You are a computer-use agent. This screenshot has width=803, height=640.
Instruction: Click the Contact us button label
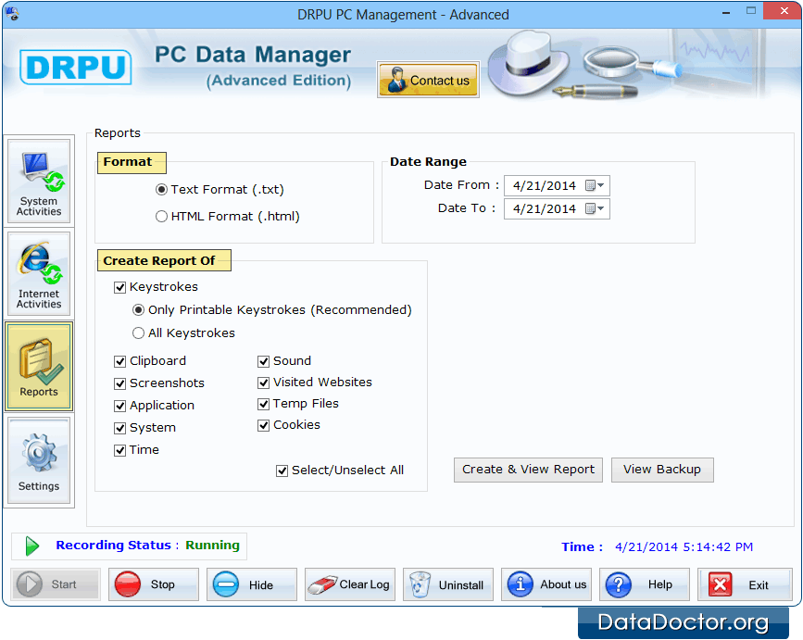point(439,81)
